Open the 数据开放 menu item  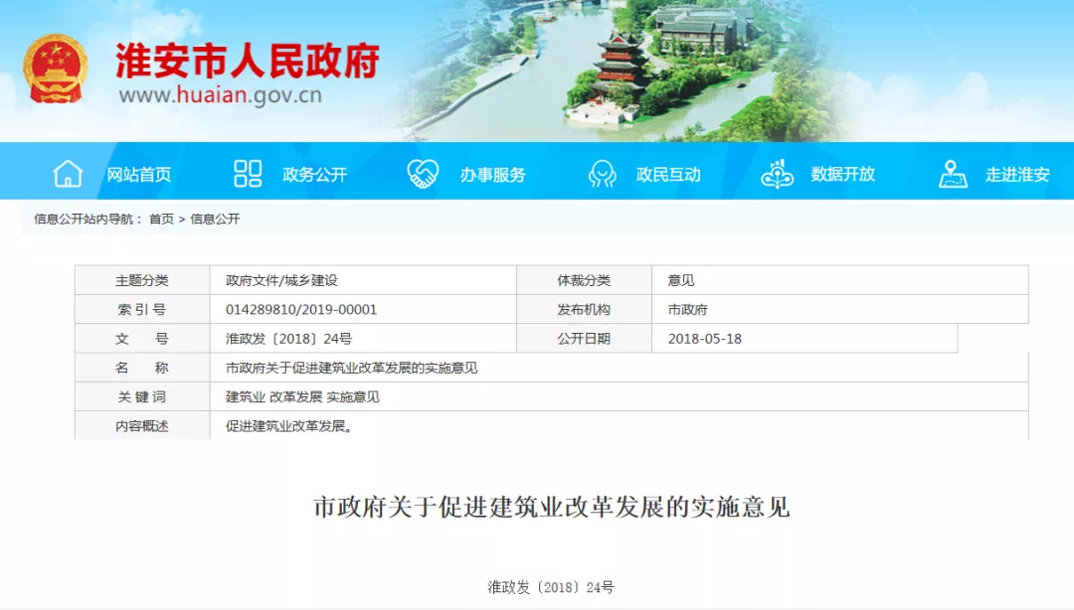[843, 175]
